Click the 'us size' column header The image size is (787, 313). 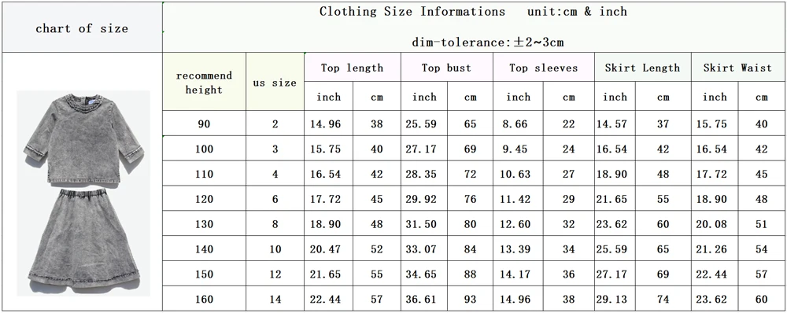click(x=275, y=83)
